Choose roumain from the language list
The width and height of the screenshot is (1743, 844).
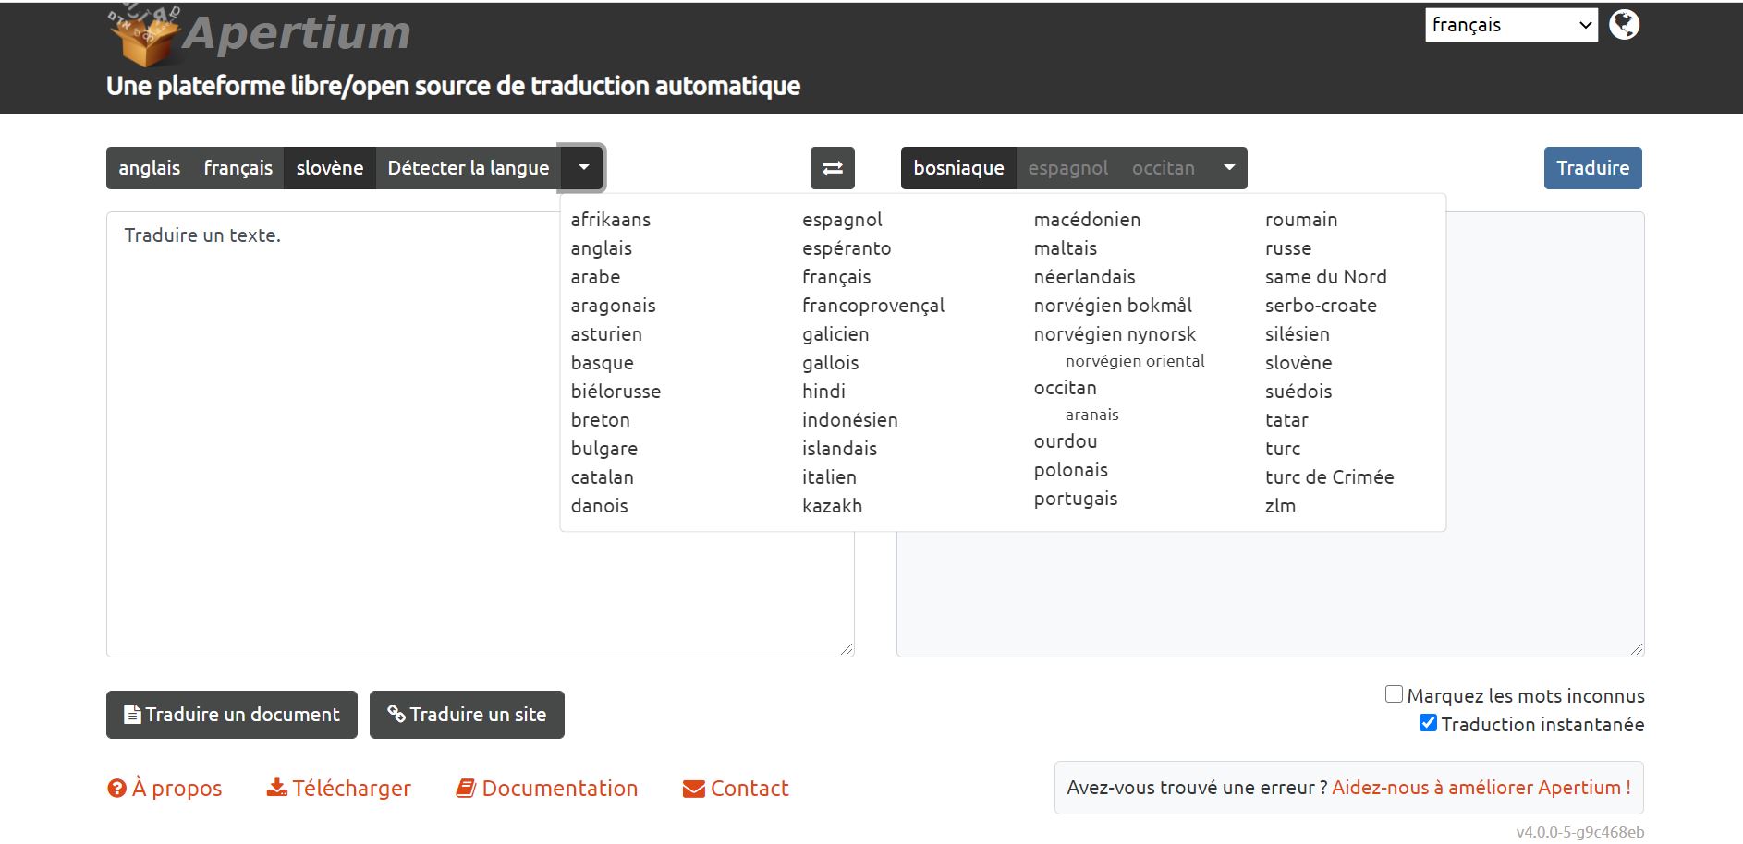pyautogui.click(x=1301, y=220)
